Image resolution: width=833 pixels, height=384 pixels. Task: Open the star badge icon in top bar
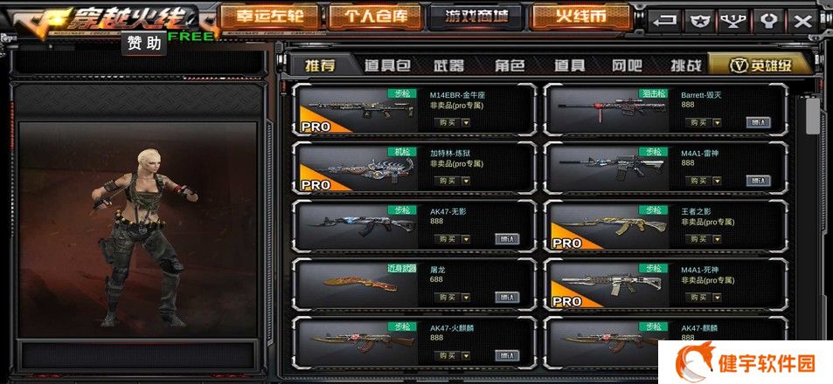click(700, 21)
